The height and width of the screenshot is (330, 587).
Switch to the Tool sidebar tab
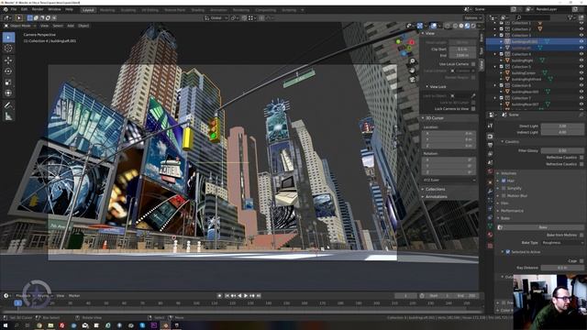[482, 51]
